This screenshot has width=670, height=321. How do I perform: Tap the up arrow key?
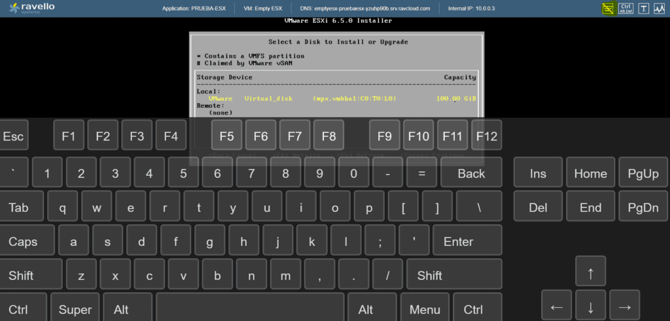[x=591, y=271]
